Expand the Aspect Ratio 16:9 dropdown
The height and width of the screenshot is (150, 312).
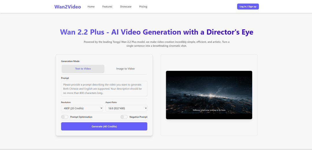pyautogui.click(x=126, y=108)
